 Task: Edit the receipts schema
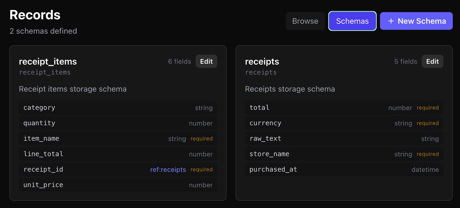(433, 61)
